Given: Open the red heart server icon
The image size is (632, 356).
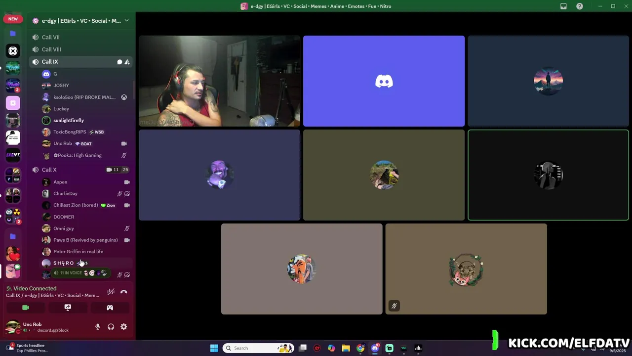Looking at the screenshot, I should click(13, 254).
